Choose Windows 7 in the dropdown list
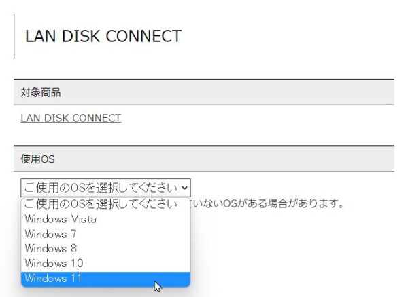 click(x=46, y=234)
